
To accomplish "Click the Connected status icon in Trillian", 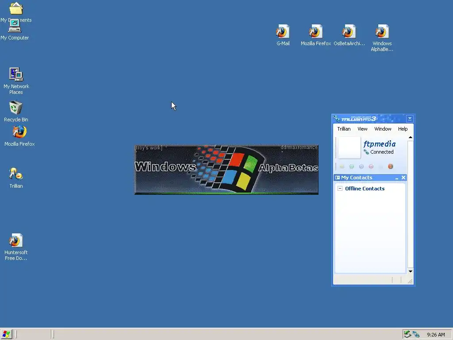I will [x=366, y=152].
